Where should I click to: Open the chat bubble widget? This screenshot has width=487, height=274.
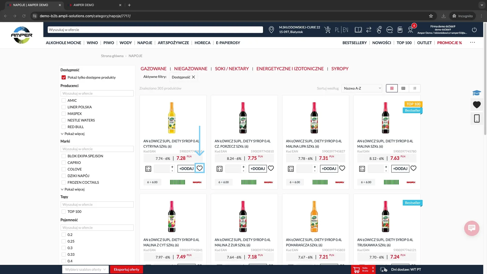(472, 228)
